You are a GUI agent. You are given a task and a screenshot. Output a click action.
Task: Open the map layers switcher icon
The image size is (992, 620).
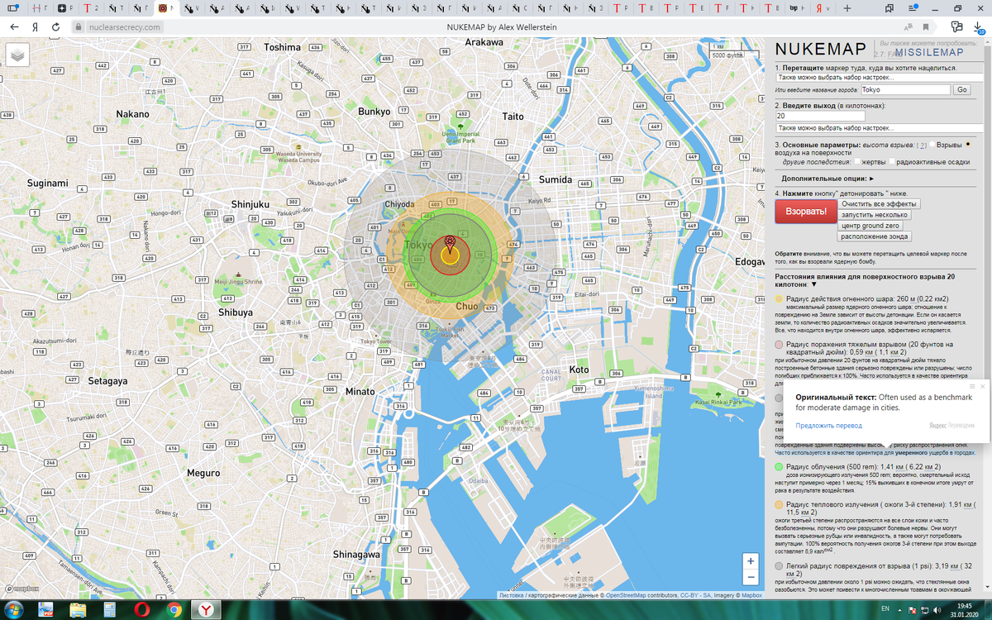tap(17, 55)
